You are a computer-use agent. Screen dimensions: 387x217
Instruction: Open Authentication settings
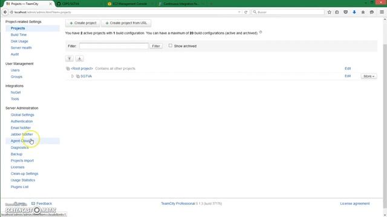tap(22, 121)
